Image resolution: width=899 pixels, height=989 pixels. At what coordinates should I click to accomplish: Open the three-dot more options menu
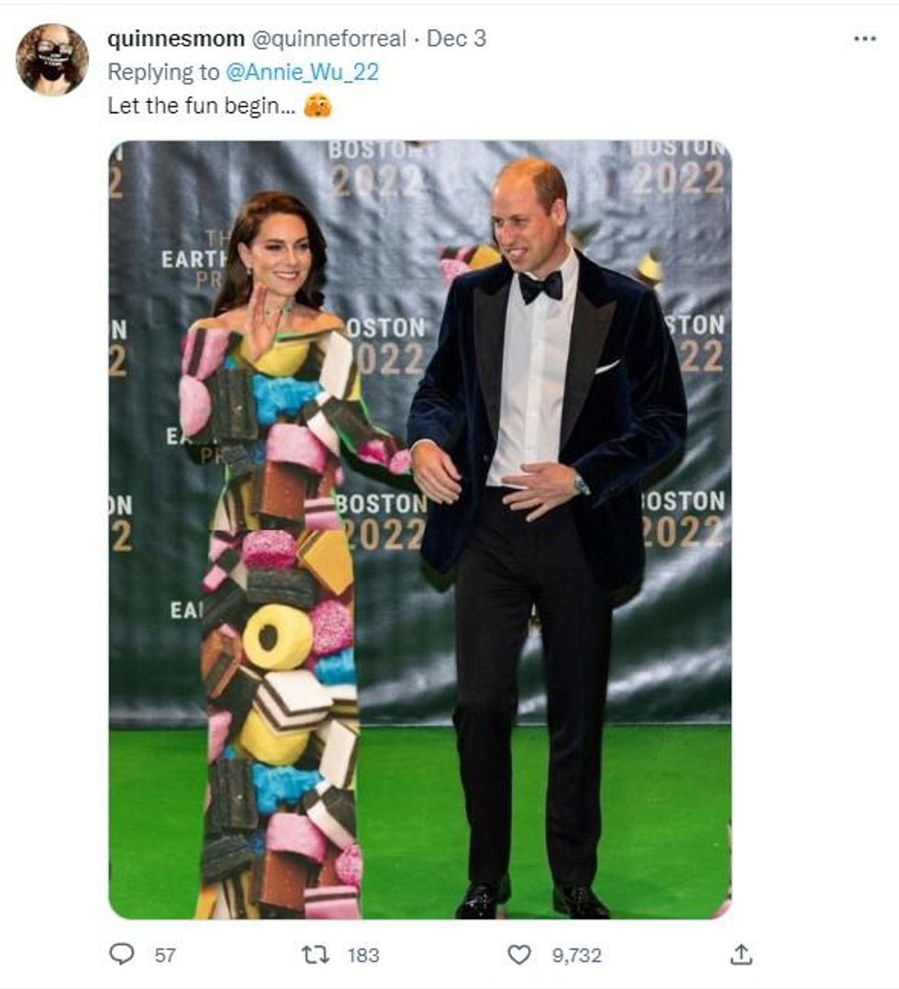click(864, 39)
